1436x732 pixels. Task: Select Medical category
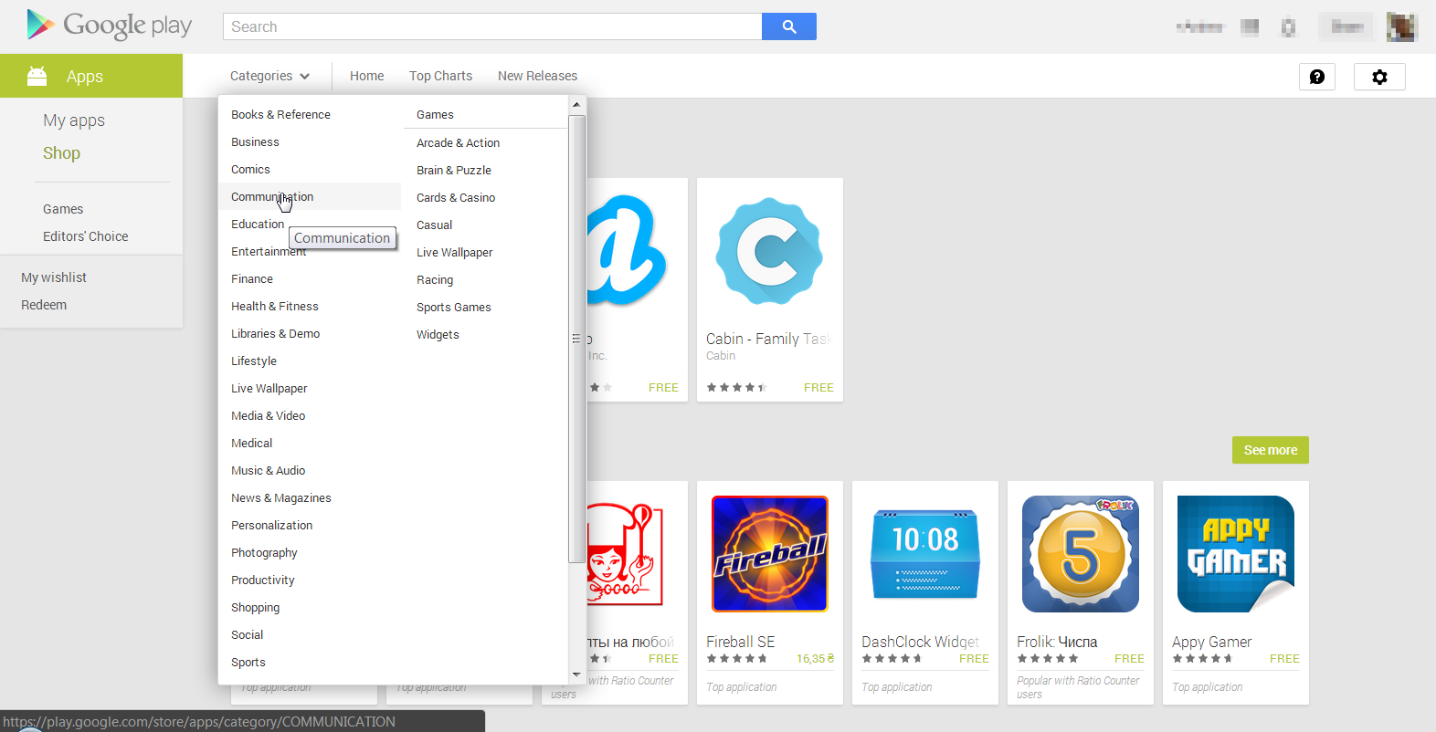tap(251, 443)
